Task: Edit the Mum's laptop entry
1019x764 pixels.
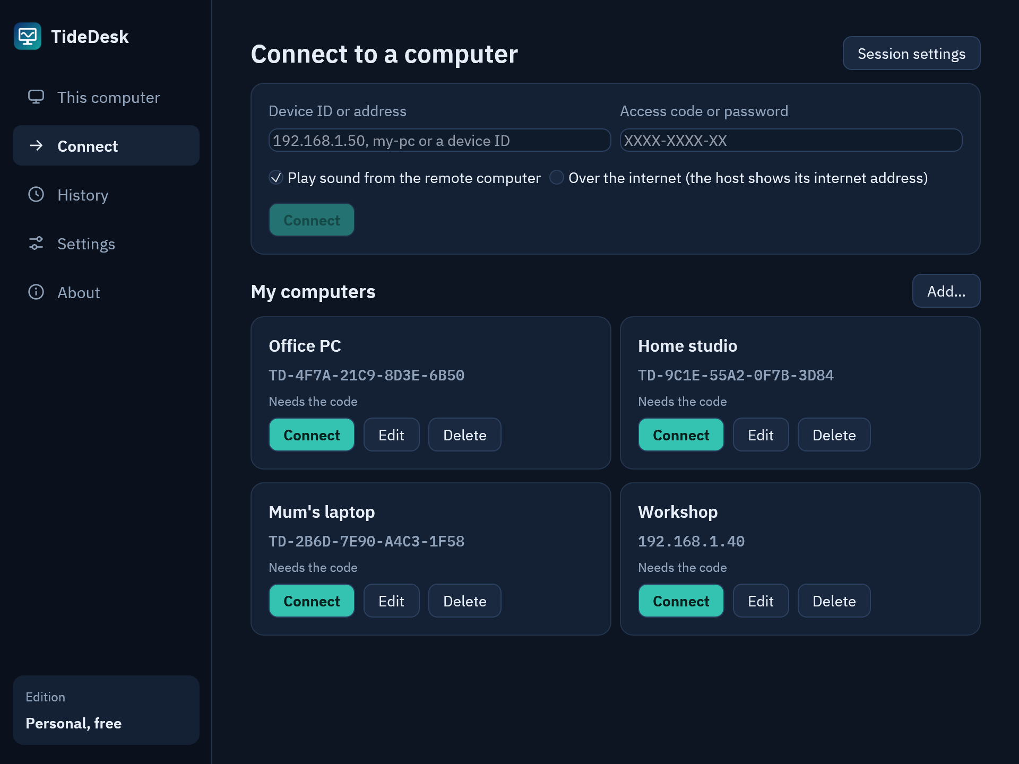Action: point(392,601)
